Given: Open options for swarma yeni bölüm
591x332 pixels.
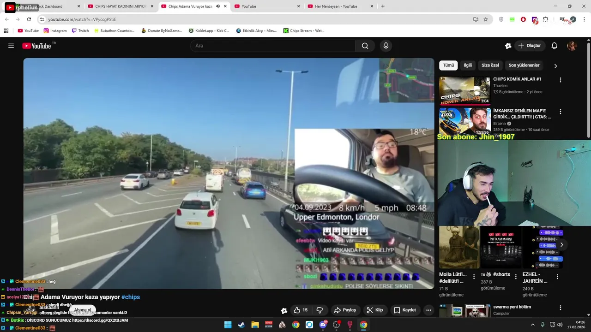Looking at the screenshot, I should click(561, 308).
